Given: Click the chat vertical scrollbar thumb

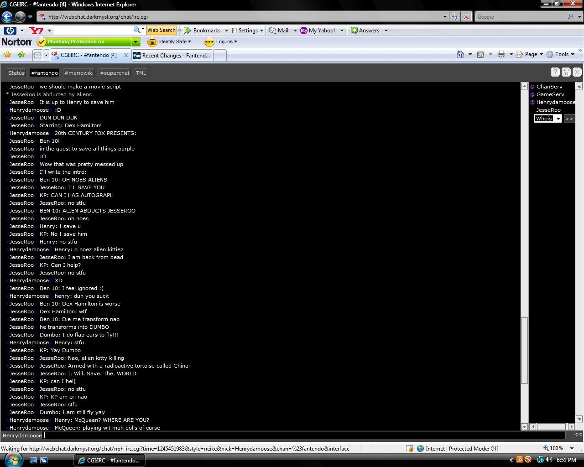Looking at the screenshot, I should coord(525,350).
